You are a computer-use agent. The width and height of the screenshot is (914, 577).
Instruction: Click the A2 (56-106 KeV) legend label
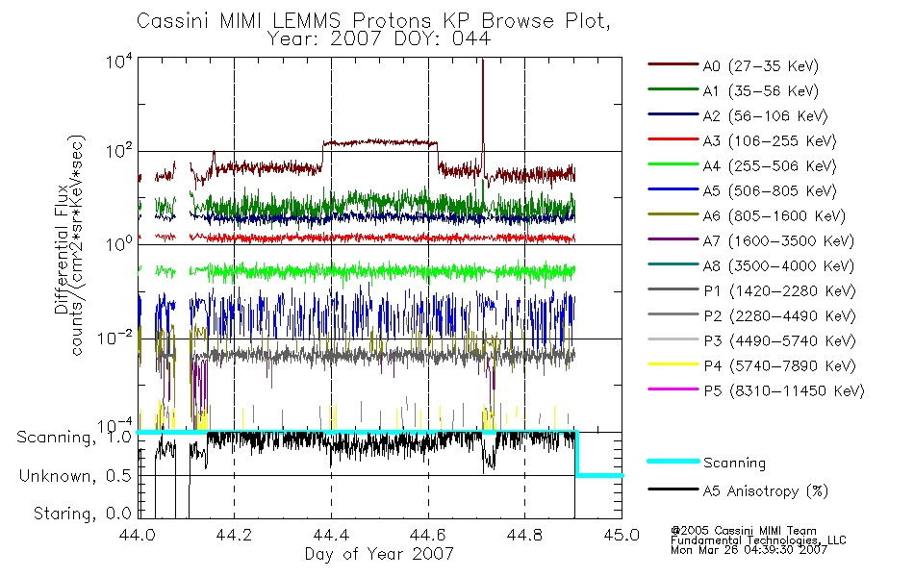tap(766, 116)
